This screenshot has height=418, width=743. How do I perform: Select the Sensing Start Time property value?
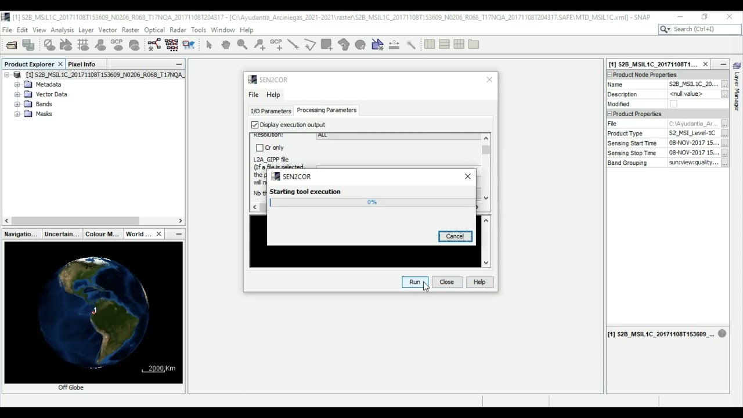tap(694, 143)
